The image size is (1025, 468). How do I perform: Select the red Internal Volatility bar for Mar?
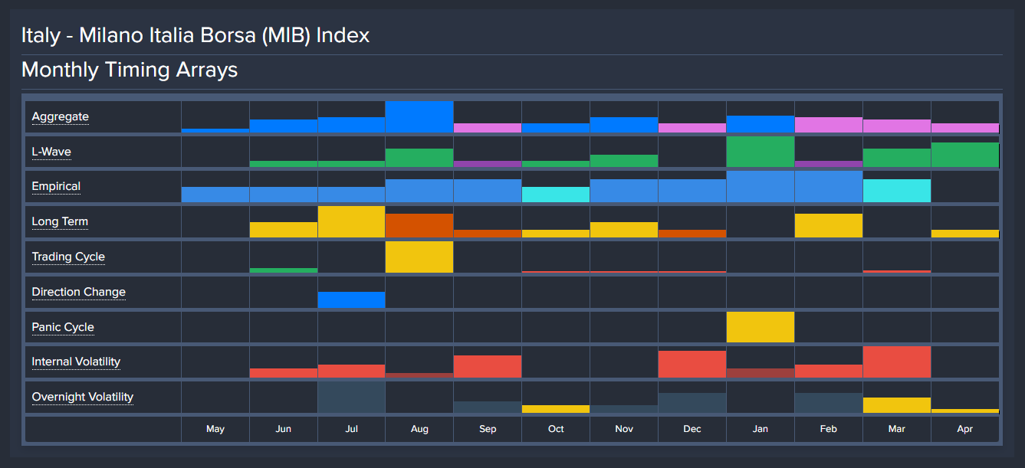[x=897, y=362]
